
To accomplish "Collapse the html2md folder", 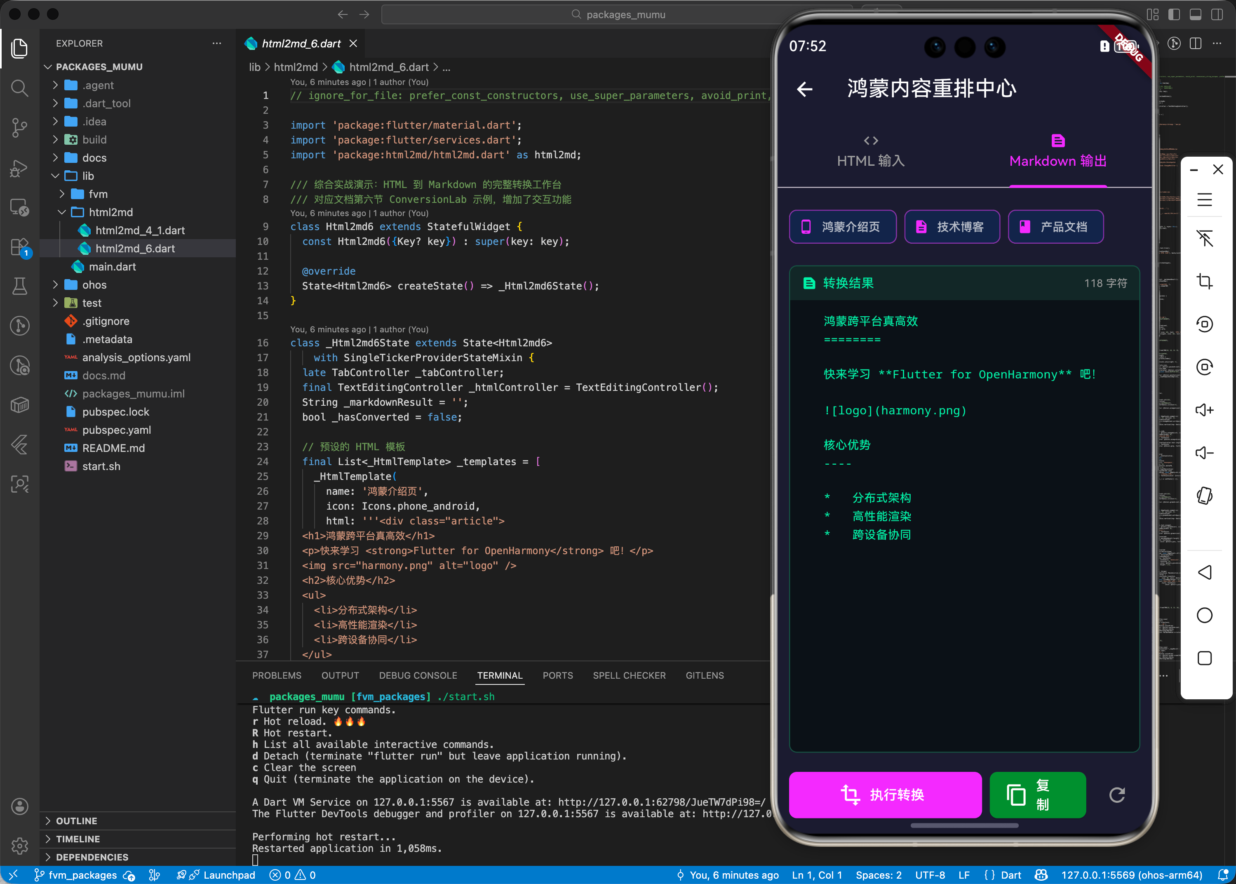I will 110,212.
